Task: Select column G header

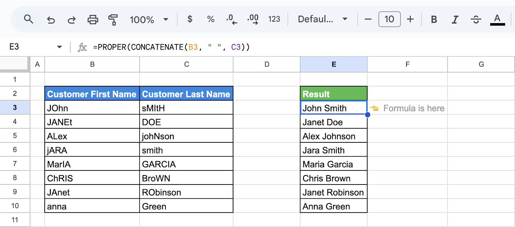Action: coord(481,64)
